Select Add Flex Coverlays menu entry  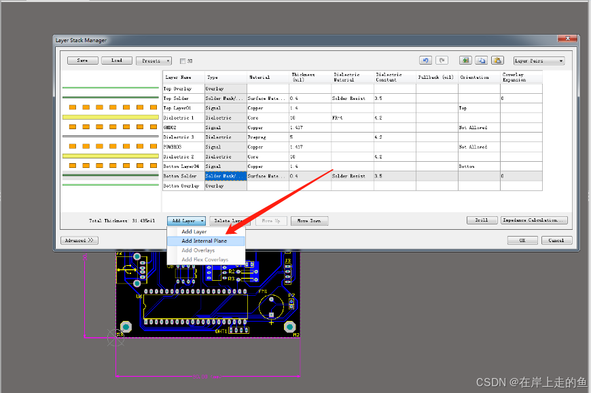pos(206,260)
